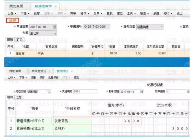Image resolution: width=191 pixels, height=137 pixels.
Task: Close the 销售出库单 tab
Action: [x=56, y=6]
